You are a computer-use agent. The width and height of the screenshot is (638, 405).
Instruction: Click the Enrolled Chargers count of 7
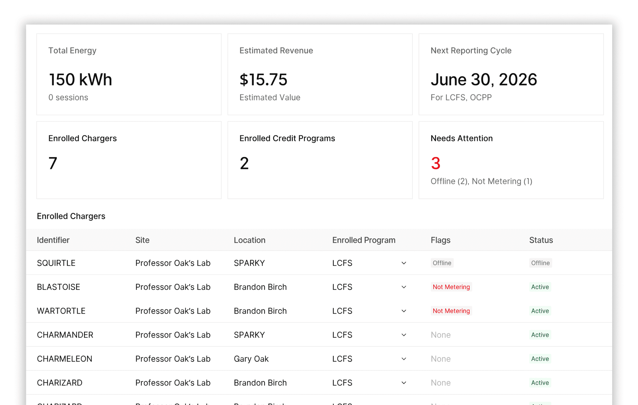click(x=53, y=163)
